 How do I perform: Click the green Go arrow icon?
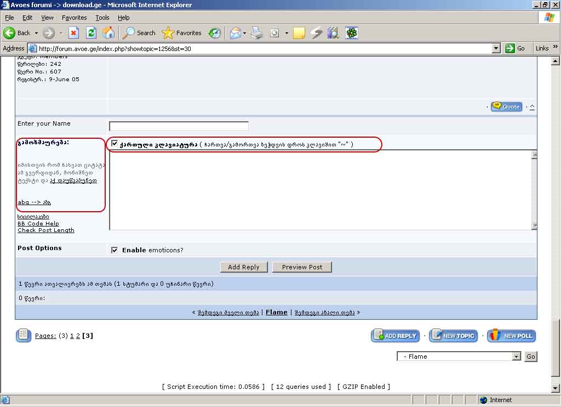coord(510,48)
